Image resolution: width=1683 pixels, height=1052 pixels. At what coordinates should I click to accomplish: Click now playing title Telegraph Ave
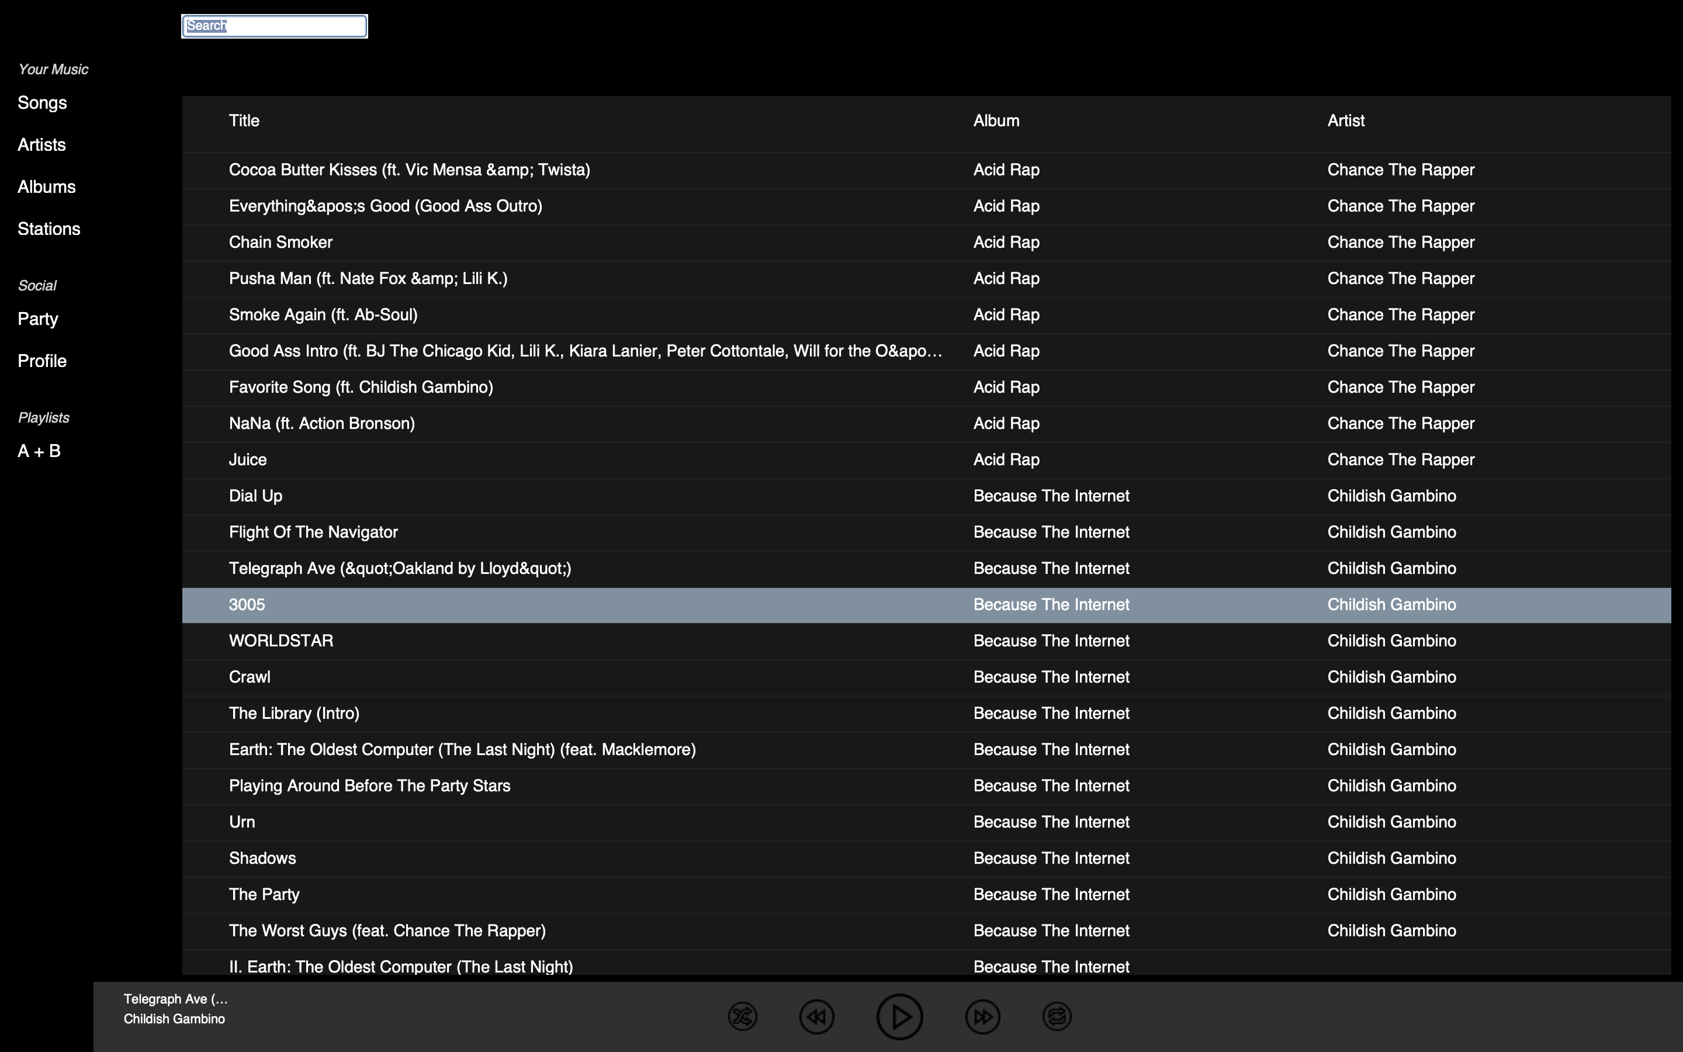point(175,999)
